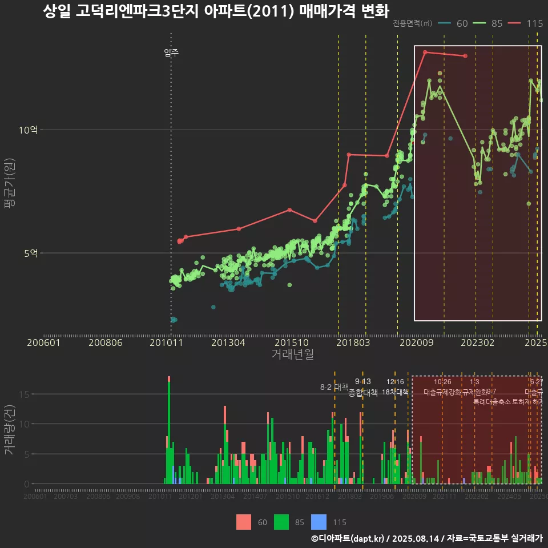Click the teal 60㎡ line marker in the top legend

coord(444,23)
